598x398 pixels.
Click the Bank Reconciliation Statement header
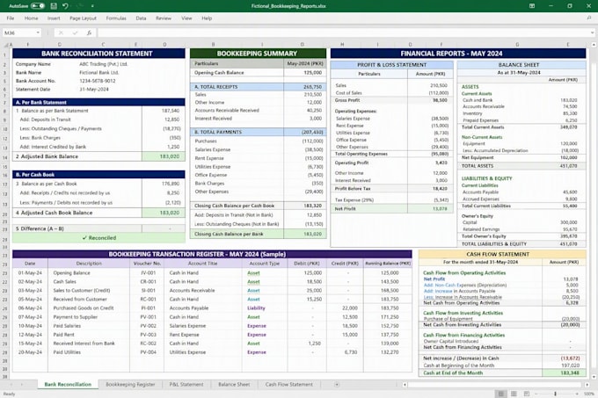click(98, 54)
